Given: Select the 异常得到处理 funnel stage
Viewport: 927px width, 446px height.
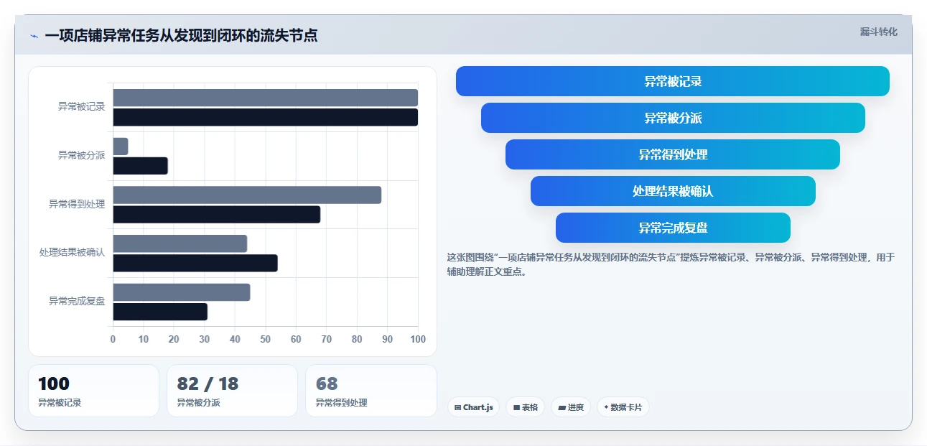Looking at the screenshot, I should 673,154.
